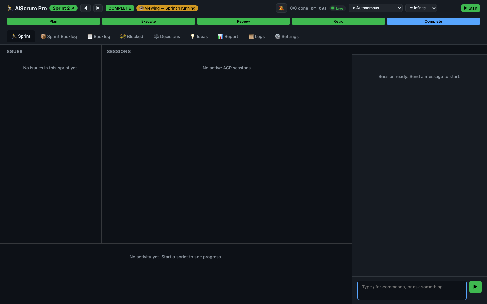487x304 pixels.
Task: Click the COMPLETE status badge
Action: [119, 8]
